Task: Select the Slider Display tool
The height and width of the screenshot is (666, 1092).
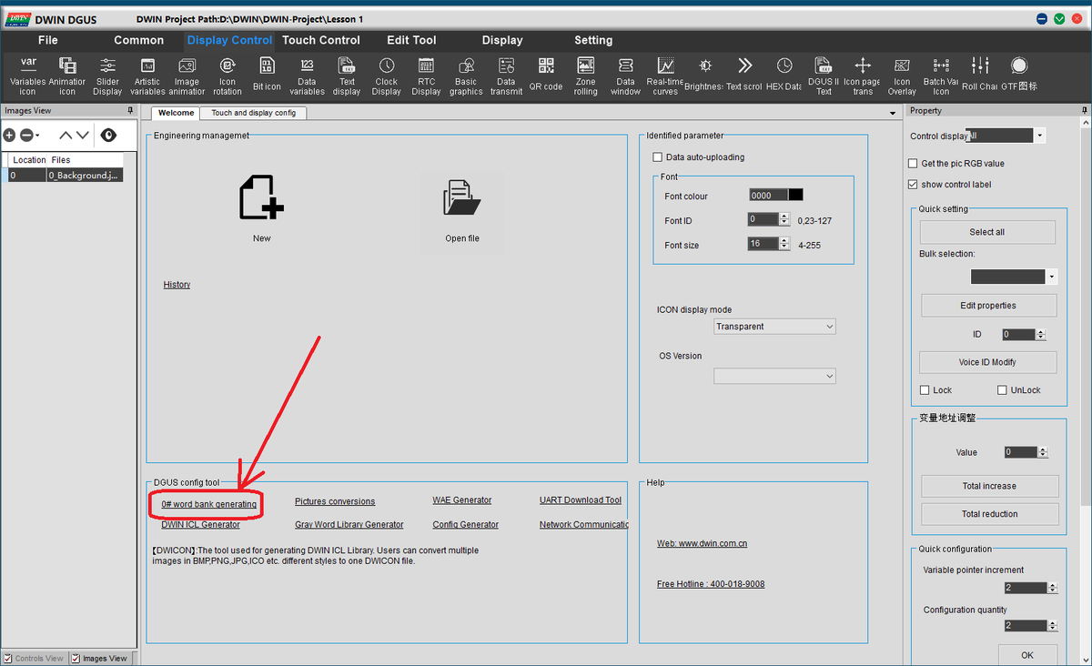Action: [107, 75]
